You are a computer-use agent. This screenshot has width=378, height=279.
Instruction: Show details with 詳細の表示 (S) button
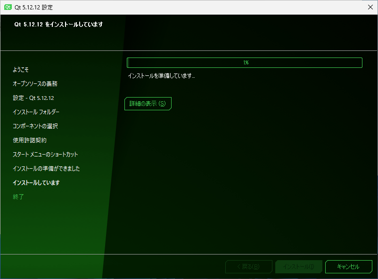148,104
